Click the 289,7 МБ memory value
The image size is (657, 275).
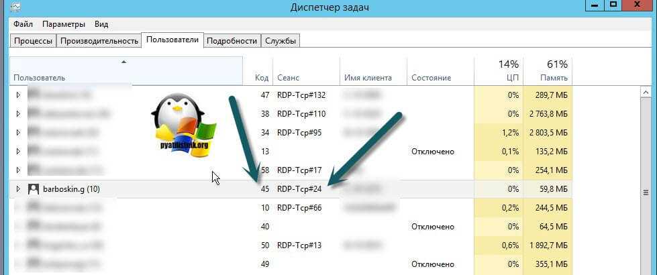[x=551, y=95]
